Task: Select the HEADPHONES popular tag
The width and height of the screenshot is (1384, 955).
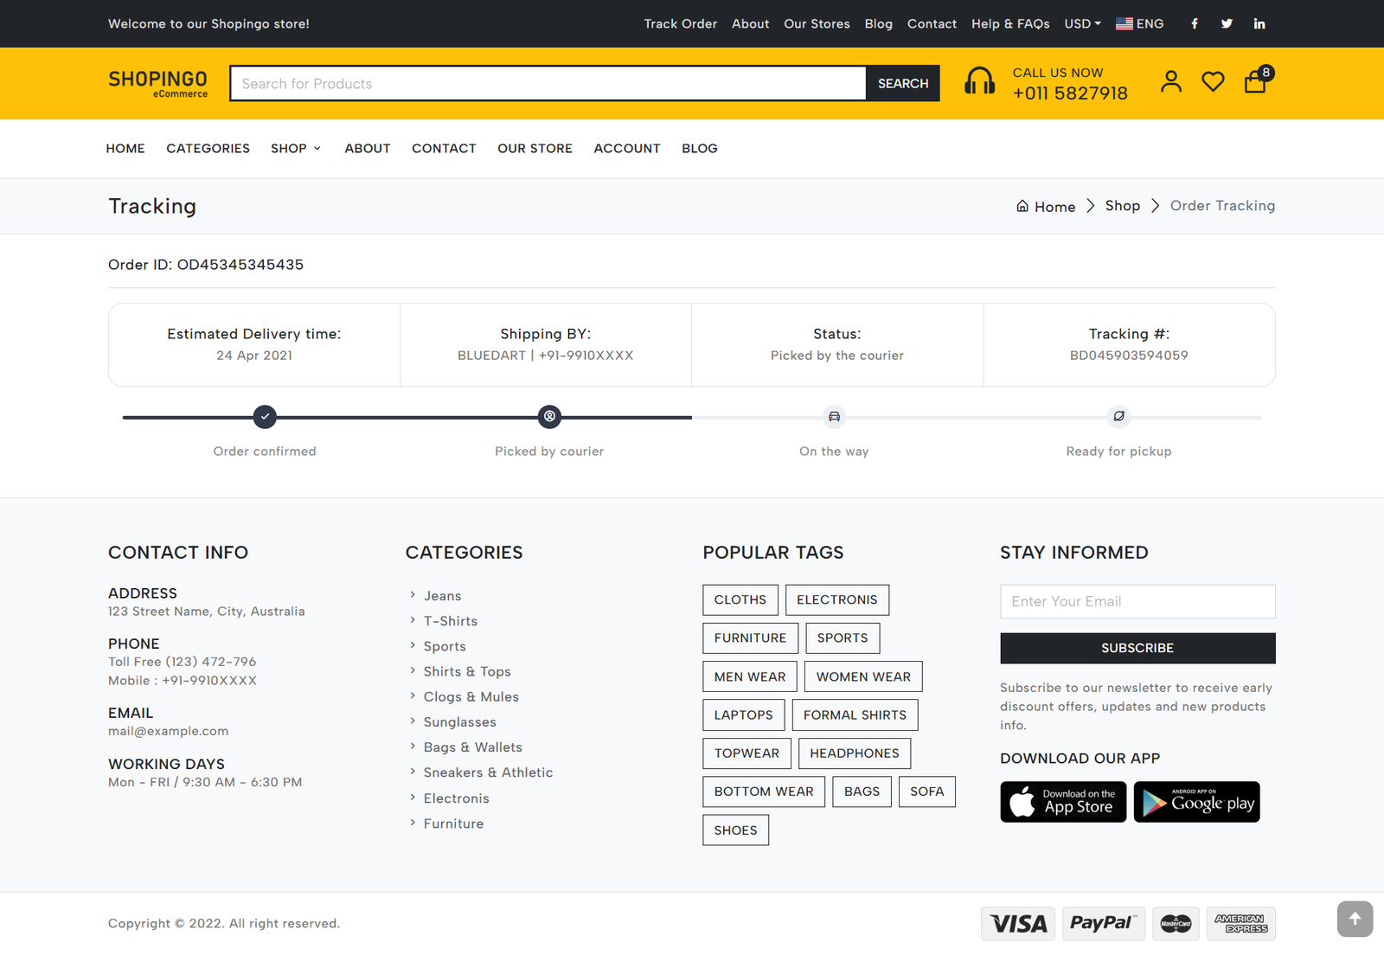Action: (x=854, y=753)
